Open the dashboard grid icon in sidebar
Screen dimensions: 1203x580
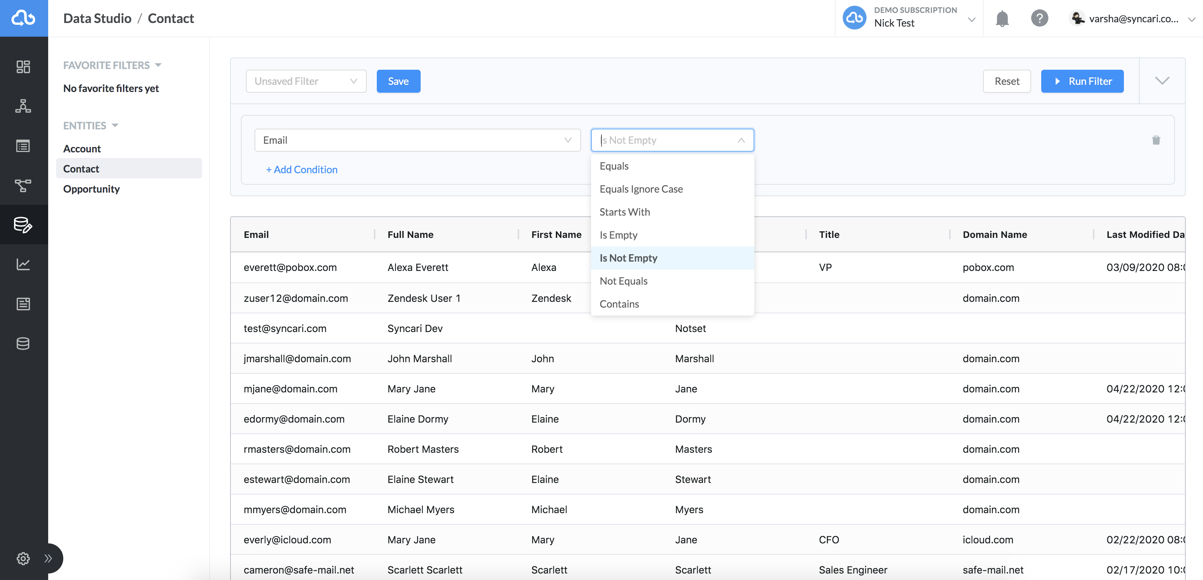point(23,67)
